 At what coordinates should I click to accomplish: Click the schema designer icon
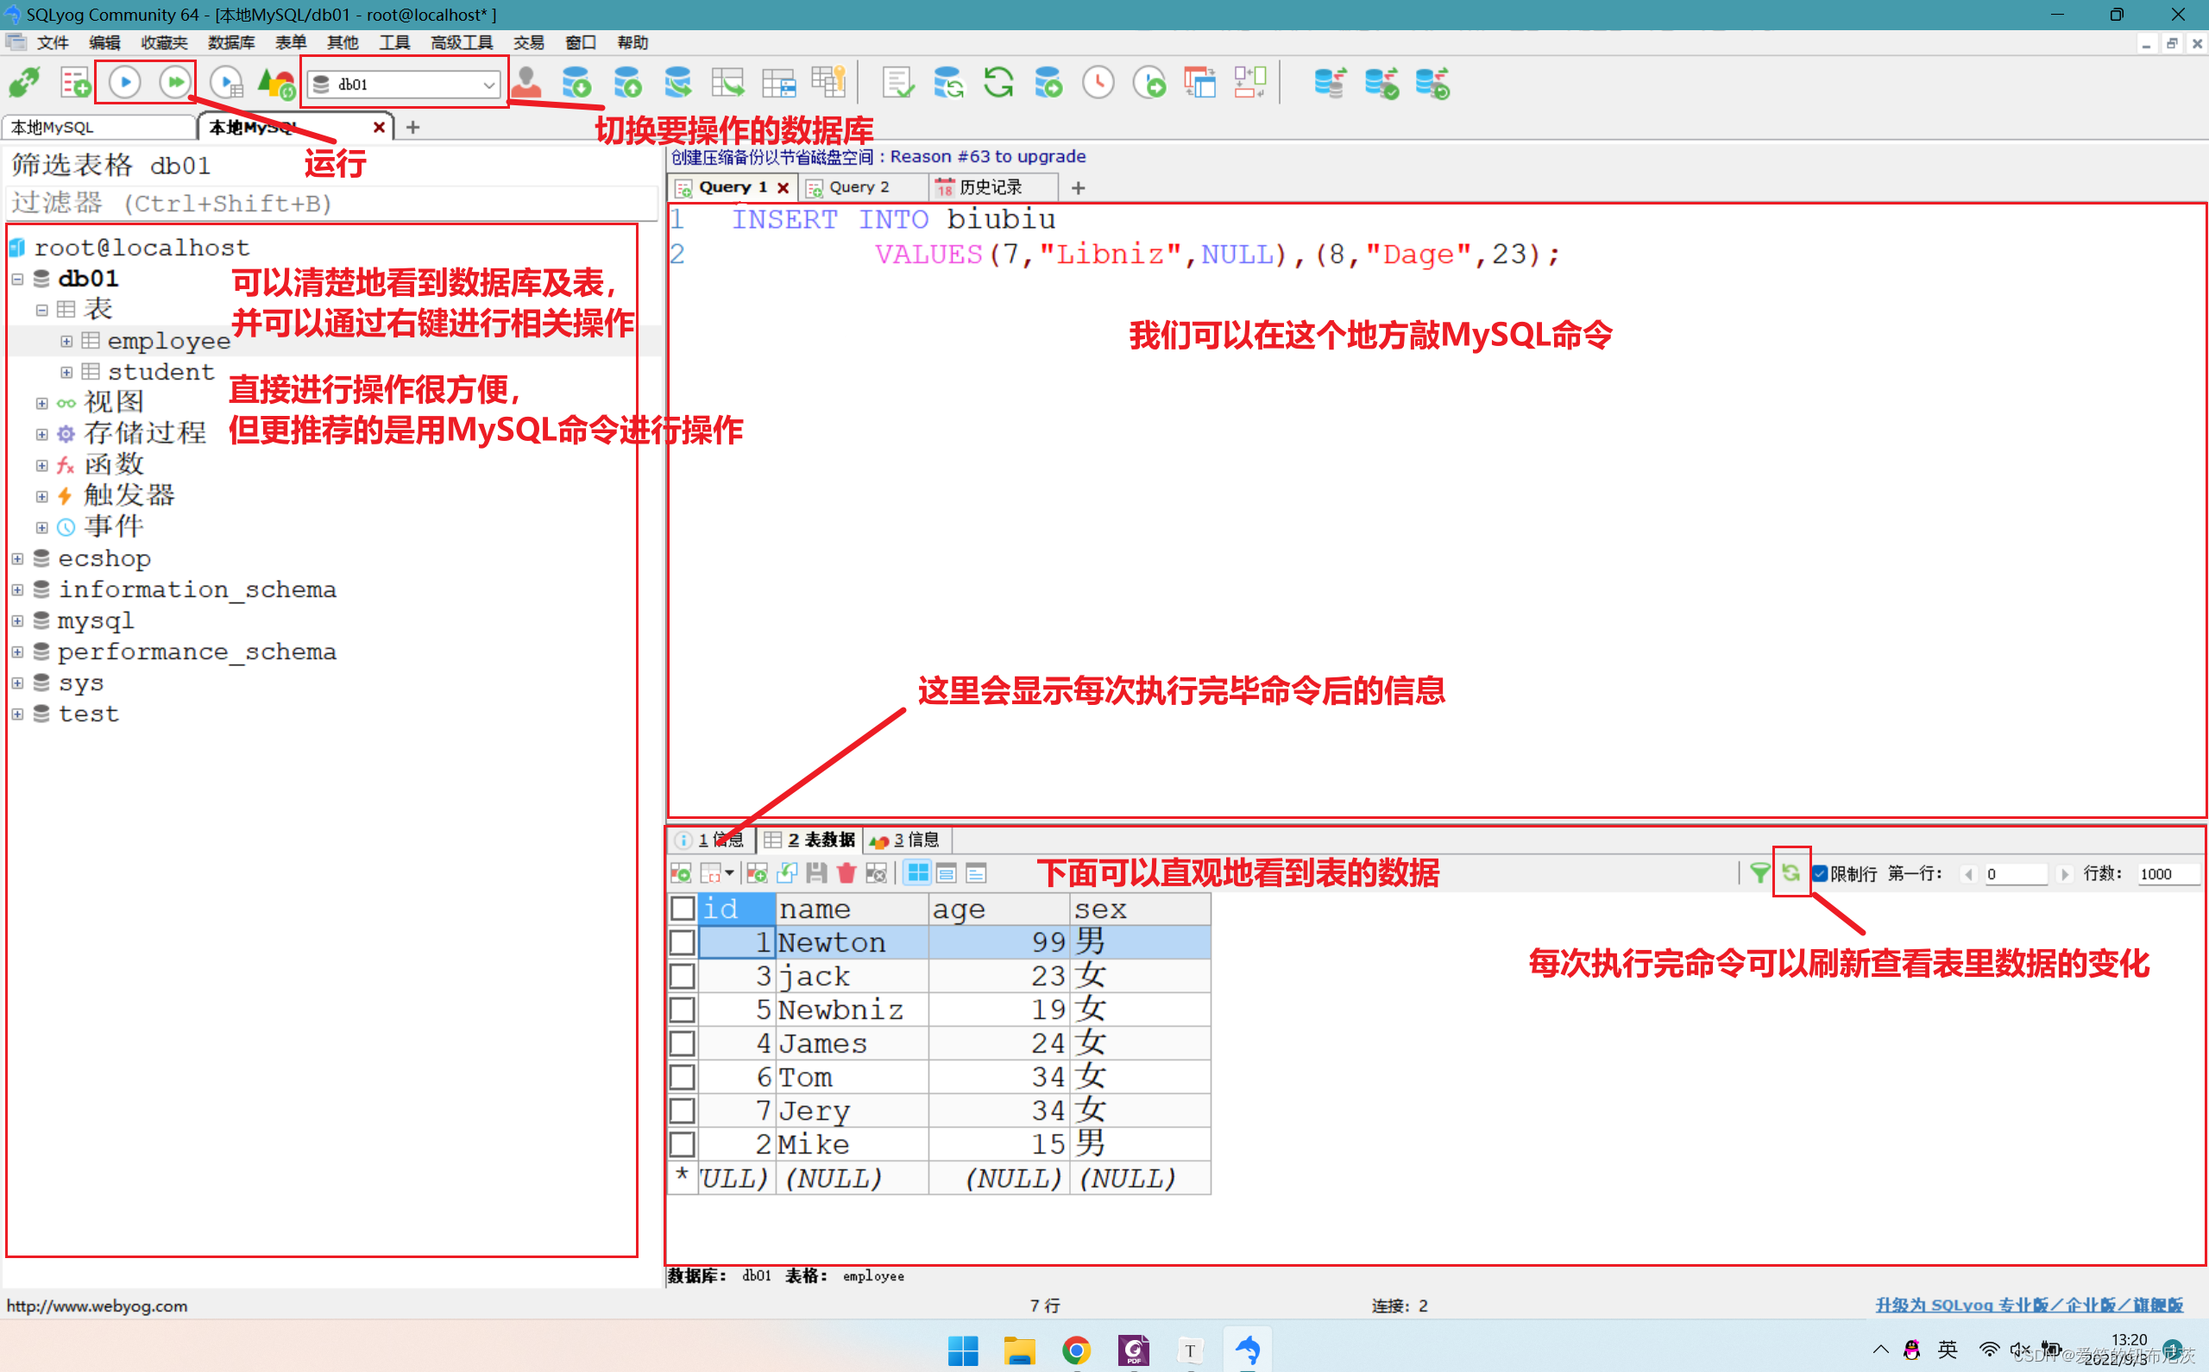[1250, 84]
